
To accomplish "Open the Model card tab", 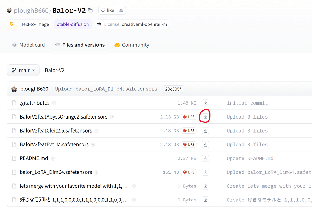I will coord(29,45).
